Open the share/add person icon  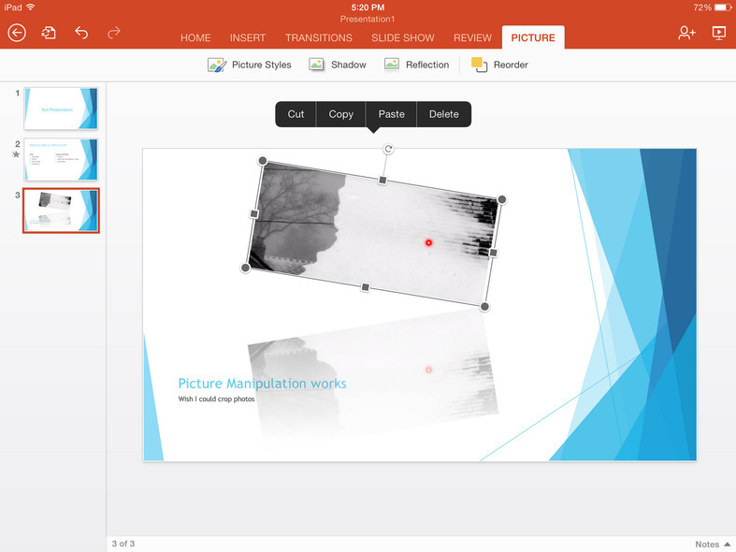686,33
